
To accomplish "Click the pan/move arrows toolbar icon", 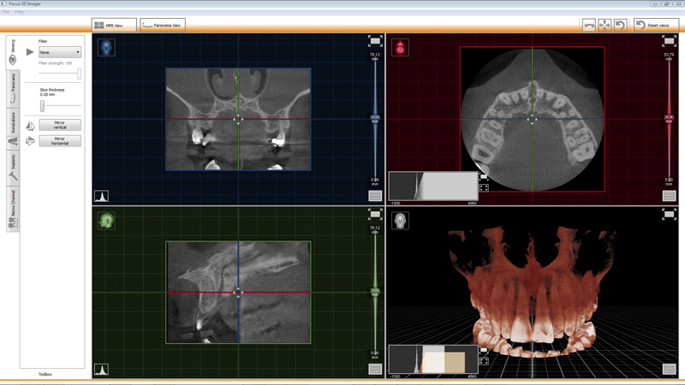I will click(605, 25).
